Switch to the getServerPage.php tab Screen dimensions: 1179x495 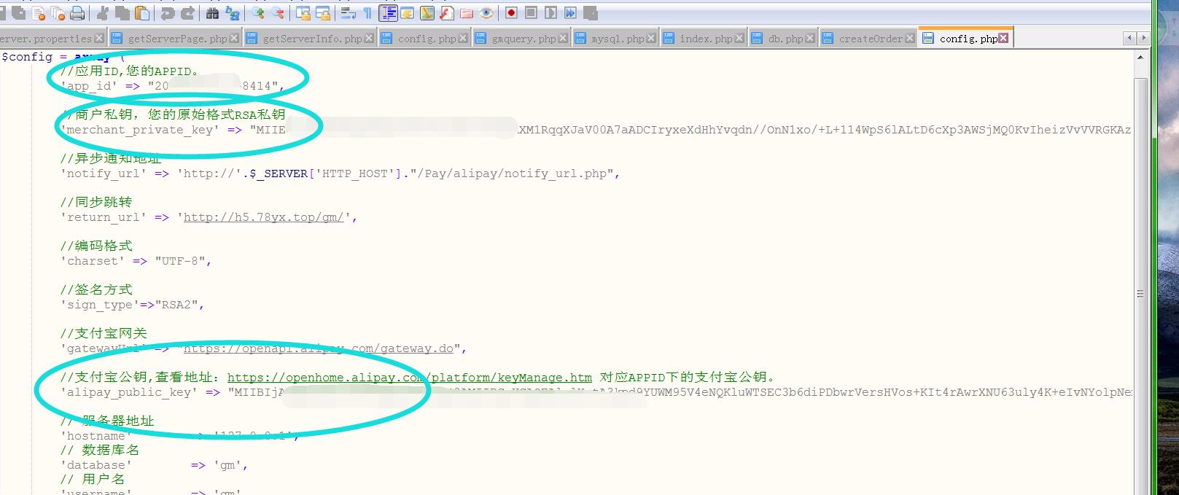177,39
